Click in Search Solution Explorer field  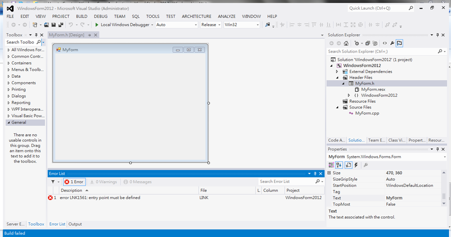(x=383, y=51)
